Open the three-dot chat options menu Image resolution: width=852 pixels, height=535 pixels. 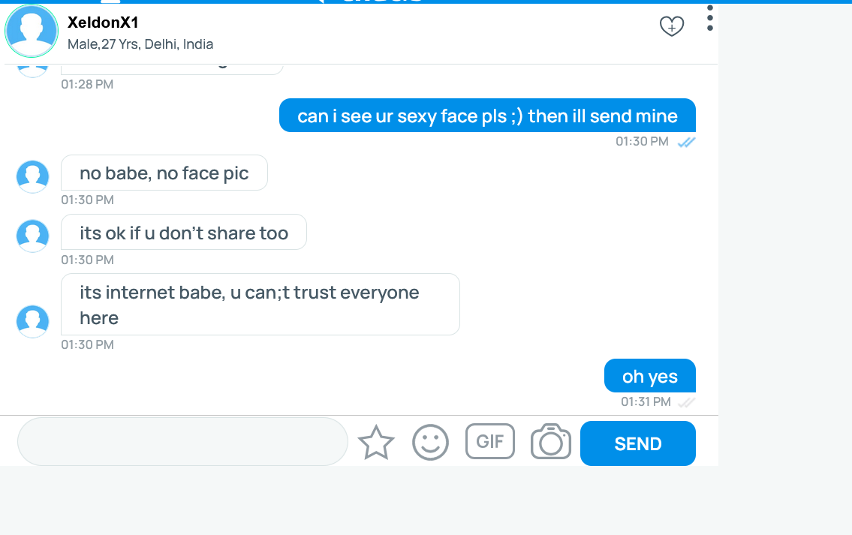point(709,19)
